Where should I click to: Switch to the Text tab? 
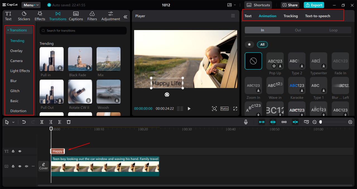248,16
